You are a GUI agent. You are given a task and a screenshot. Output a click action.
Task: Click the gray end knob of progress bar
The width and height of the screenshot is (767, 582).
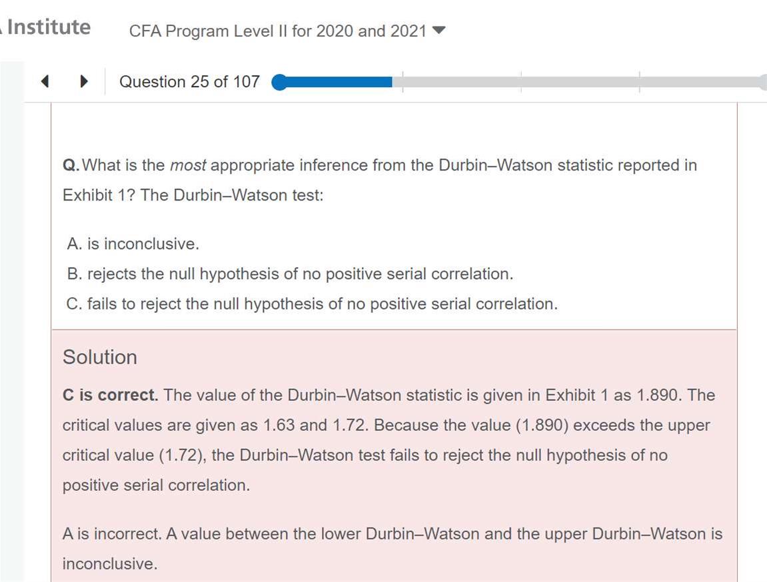763,82
